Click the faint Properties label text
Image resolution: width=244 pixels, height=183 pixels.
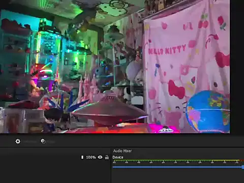pos(30,142)
